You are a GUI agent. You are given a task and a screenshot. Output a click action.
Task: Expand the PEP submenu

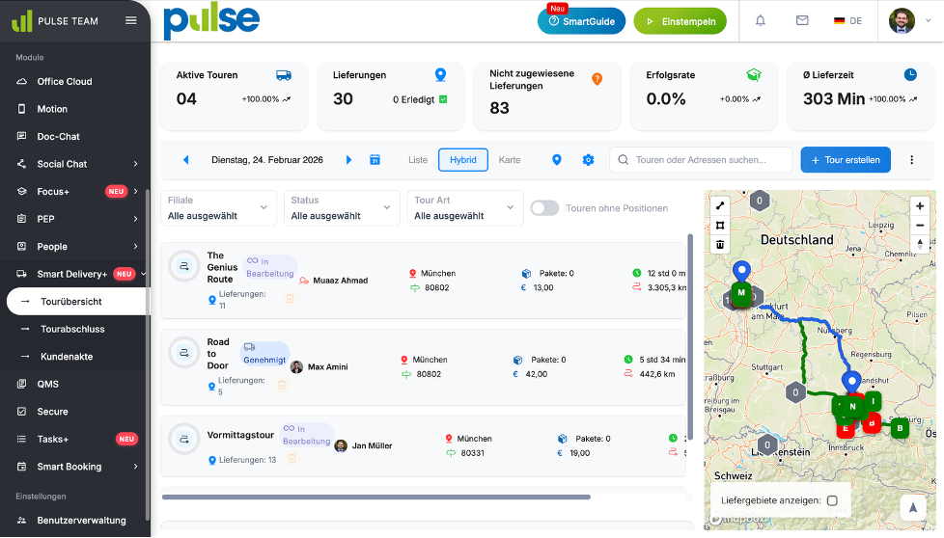pos(135,219)
